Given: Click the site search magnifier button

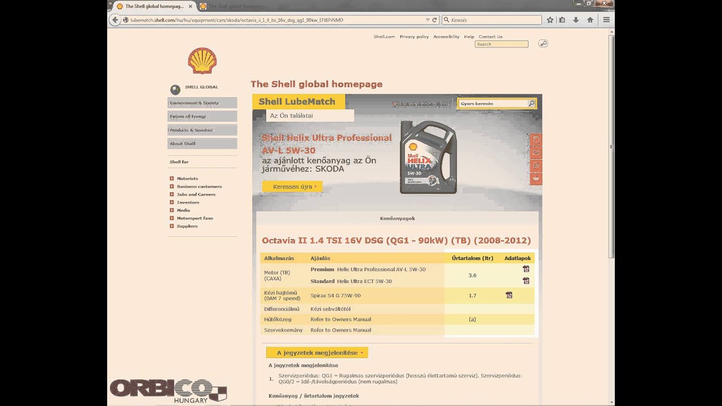Looking at the screenshot, I should (543, 43).
